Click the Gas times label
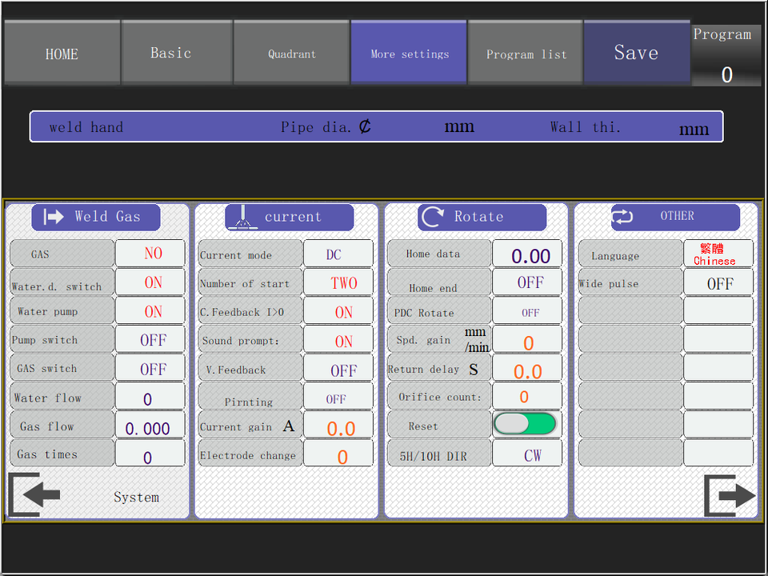This screenshot has width=768, height=576. (47, 454)
